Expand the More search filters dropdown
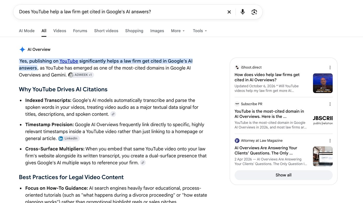The image size is (363, 203). [x=178, y=31]
